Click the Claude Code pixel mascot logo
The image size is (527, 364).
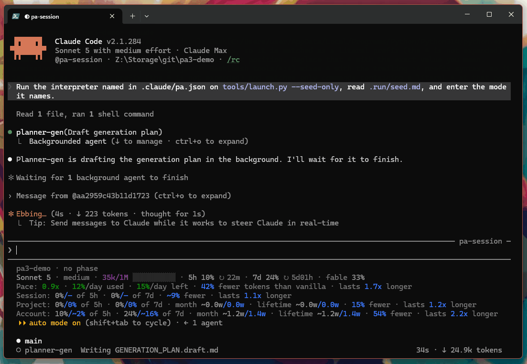[x=28, y=48]
